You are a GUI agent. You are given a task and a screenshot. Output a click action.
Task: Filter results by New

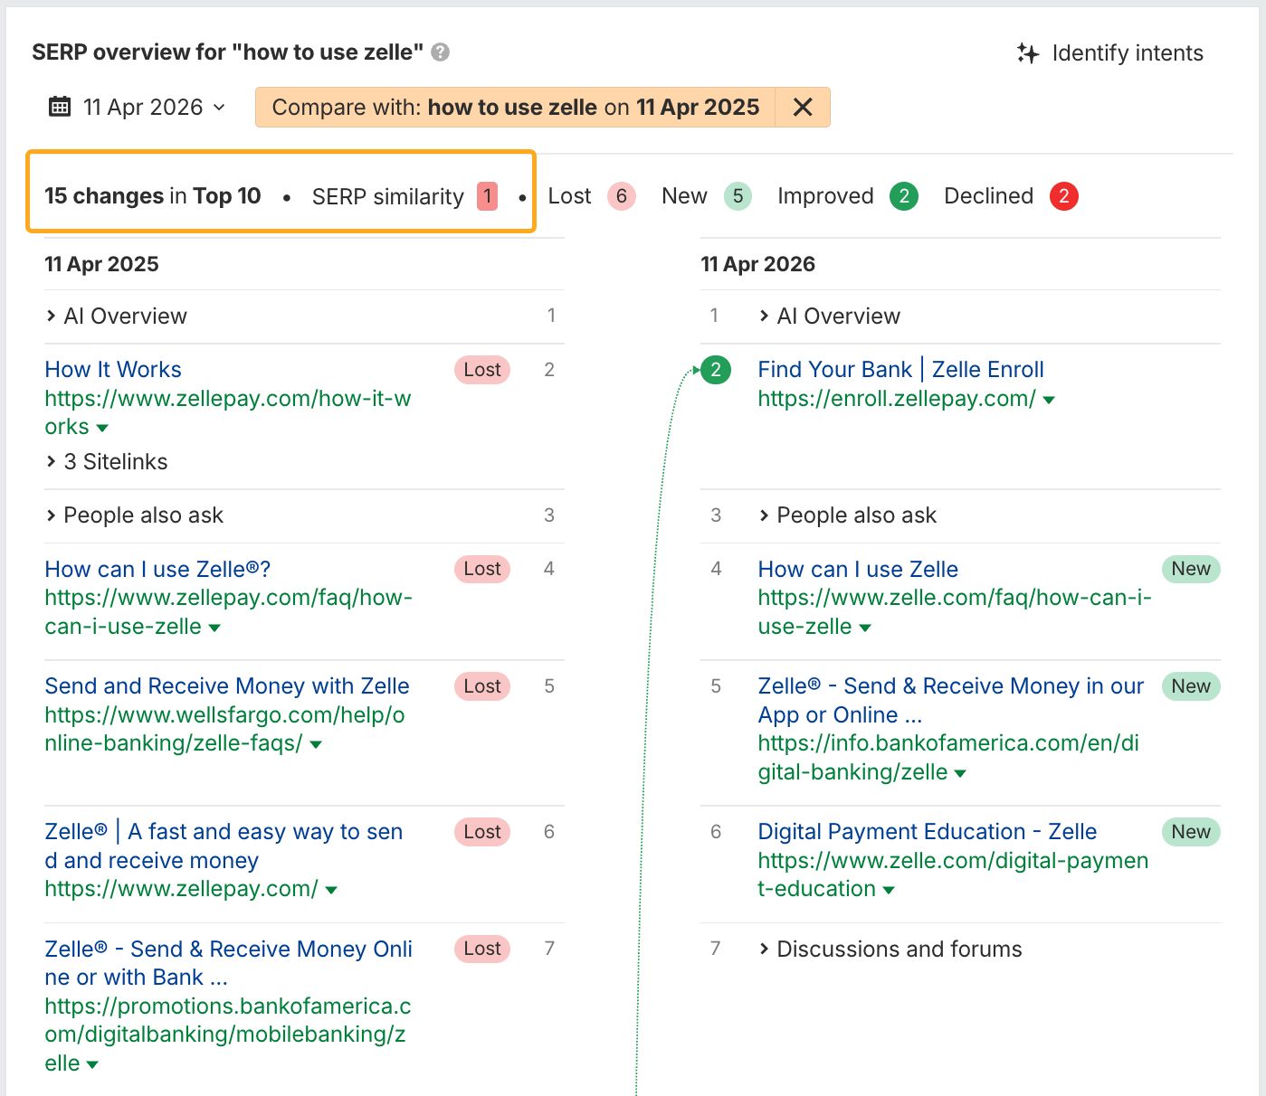pos(684,196)
